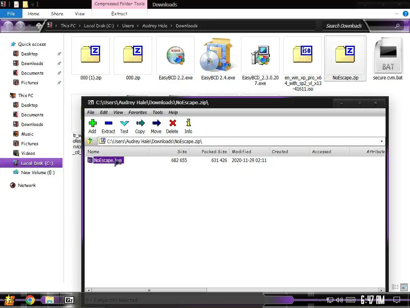Select EasyBCD 2.4.exe in Downloads
The image size is (410, 308).
click(x=218, y=59)
